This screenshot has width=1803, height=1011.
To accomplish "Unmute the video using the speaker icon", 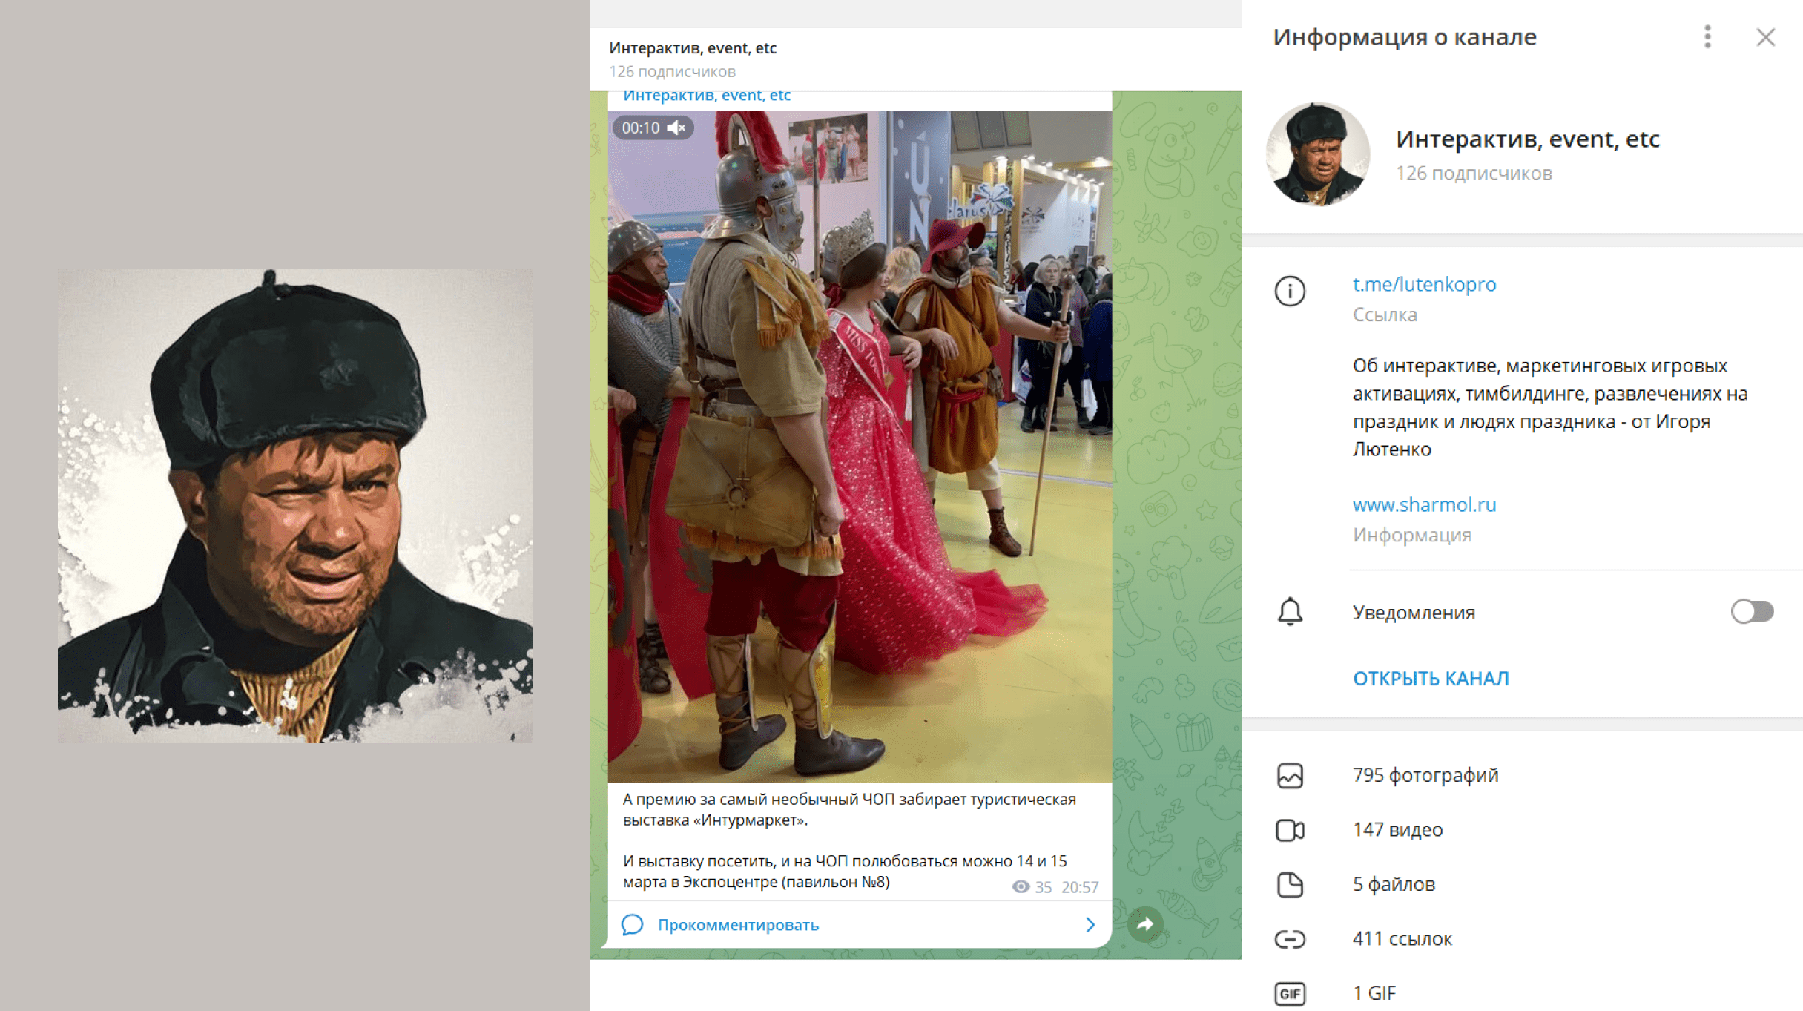I will 676,128.
